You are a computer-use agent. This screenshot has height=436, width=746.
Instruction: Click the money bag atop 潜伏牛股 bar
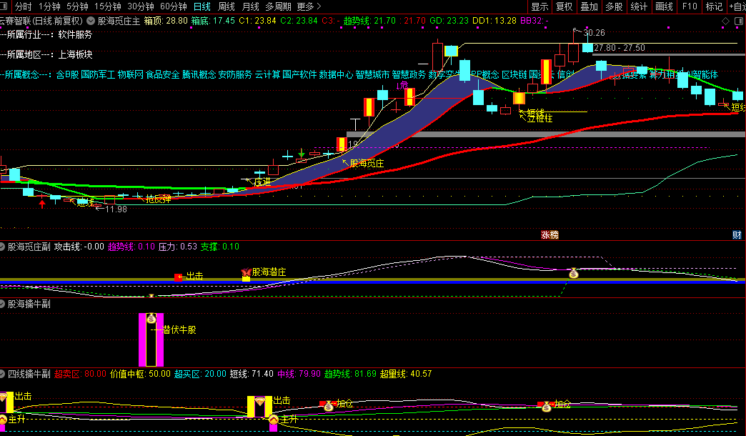tap(151, 319)
